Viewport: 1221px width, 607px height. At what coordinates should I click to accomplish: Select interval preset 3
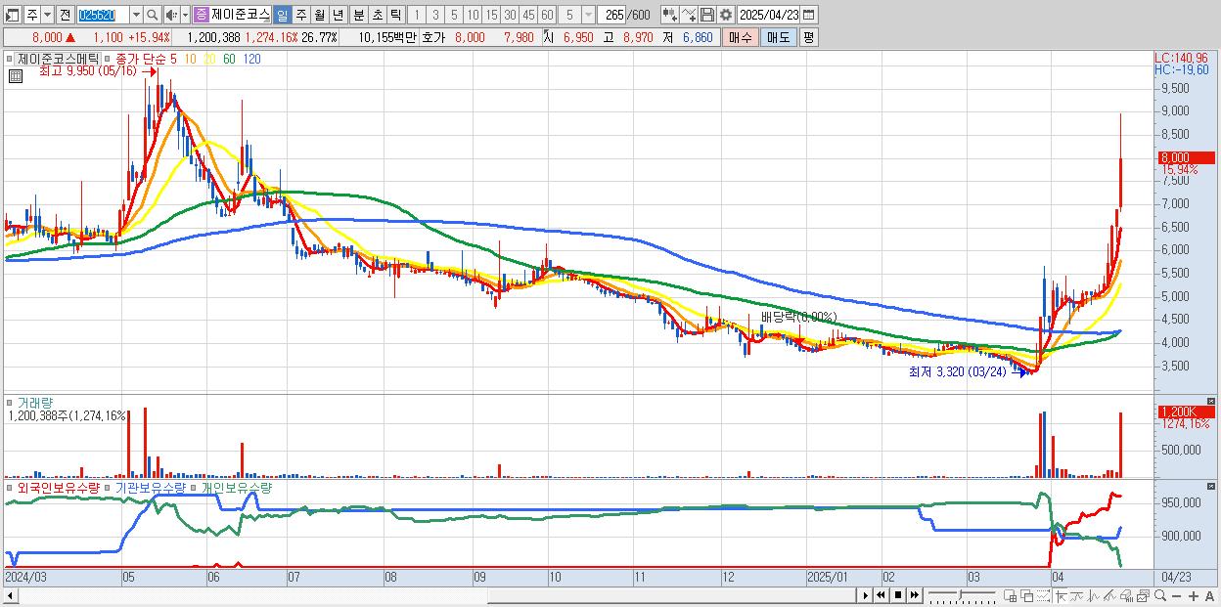tap(435, 15)
